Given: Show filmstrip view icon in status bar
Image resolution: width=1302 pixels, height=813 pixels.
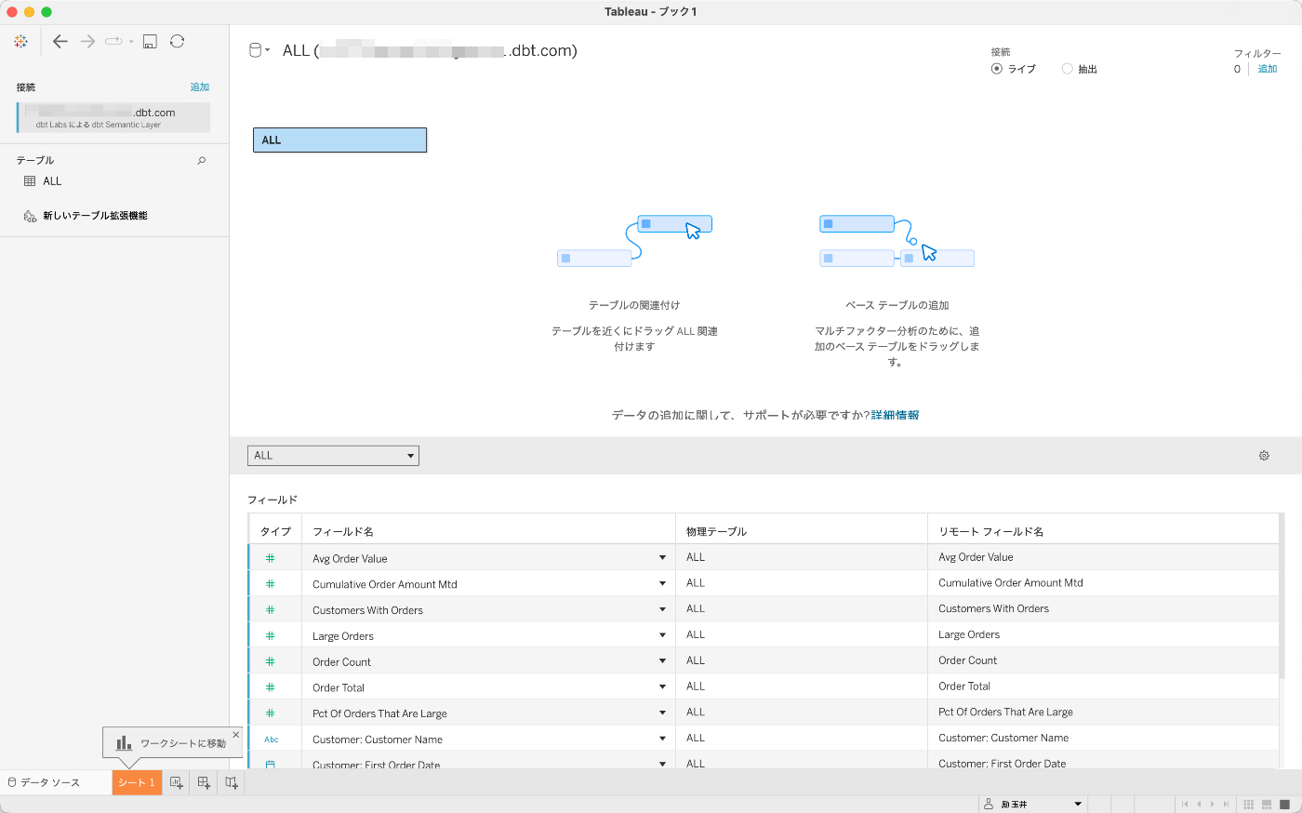Looking at the screenshot, I should (x=1267, y=804).
